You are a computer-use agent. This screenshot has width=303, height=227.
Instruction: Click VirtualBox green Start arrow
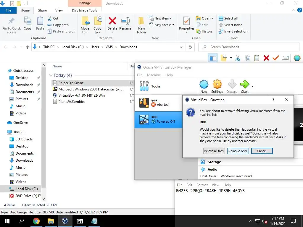(245, 84)
